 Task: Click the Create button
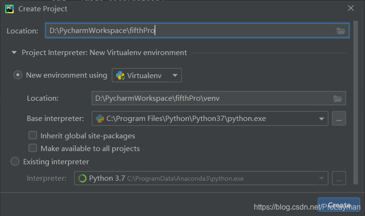pos(339,205)
